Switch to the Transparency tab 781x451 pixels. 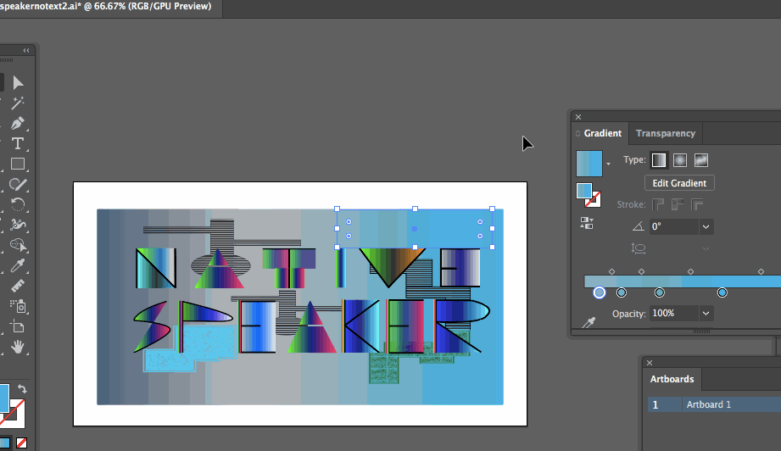coord(665,133)
